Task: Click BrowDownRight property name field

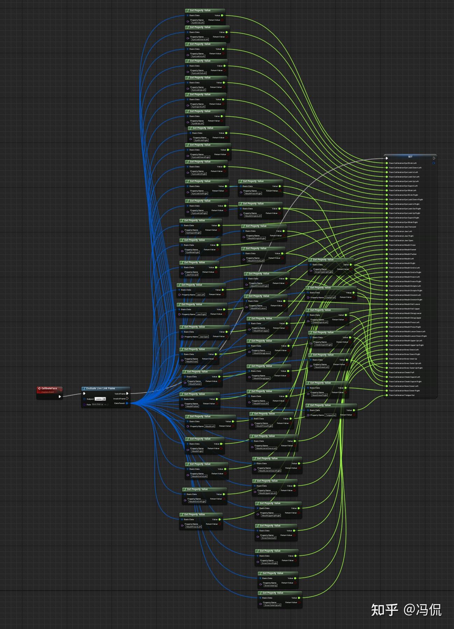Action: coord(269,563)
